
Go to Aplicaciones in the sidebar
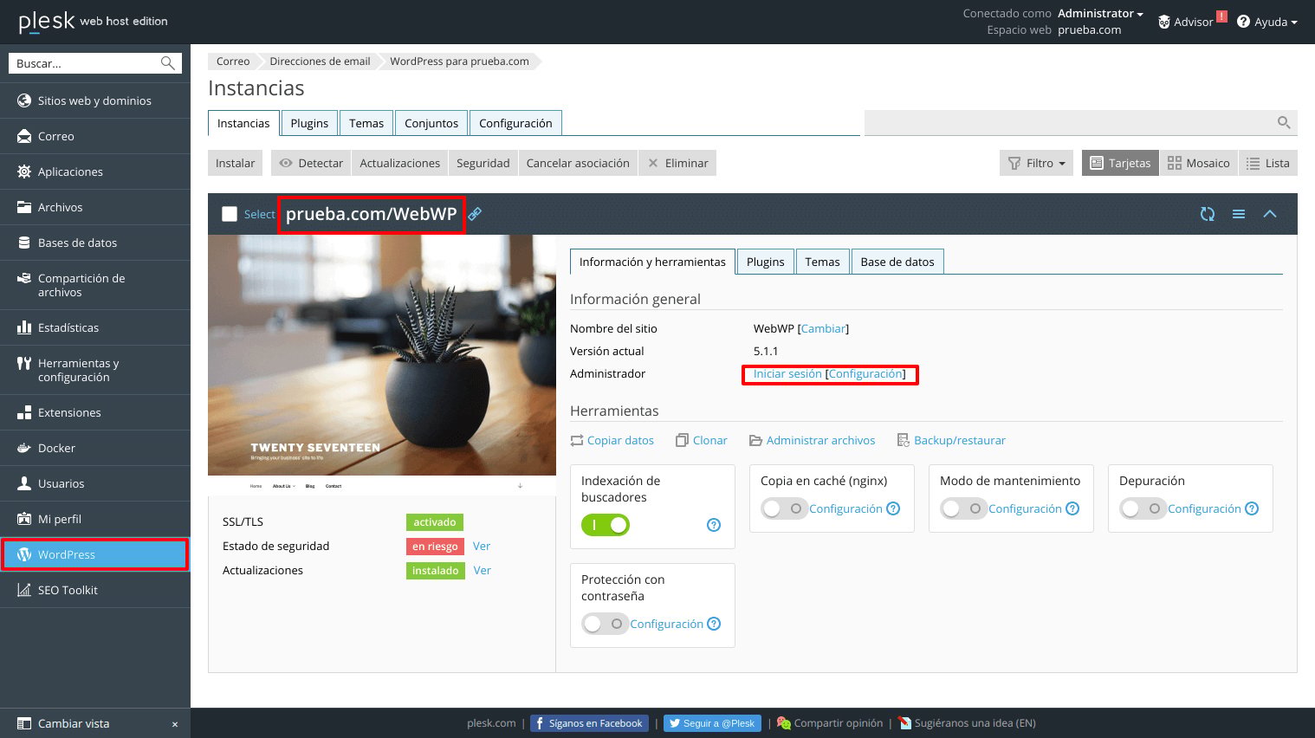94,172
